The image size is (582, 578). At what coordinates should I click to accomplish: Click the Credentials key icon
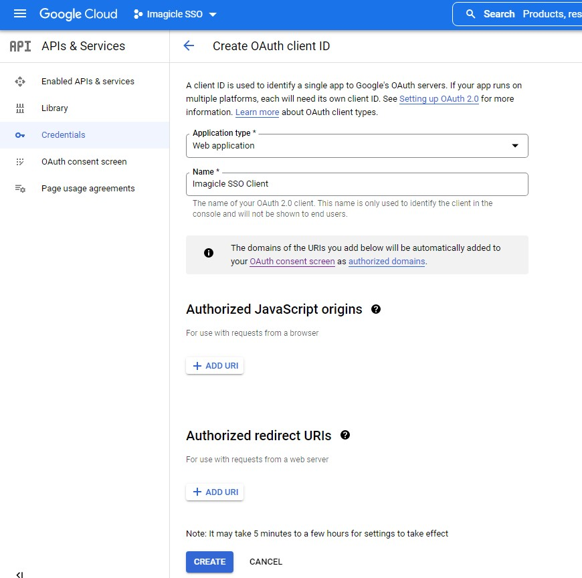point(20,135)
